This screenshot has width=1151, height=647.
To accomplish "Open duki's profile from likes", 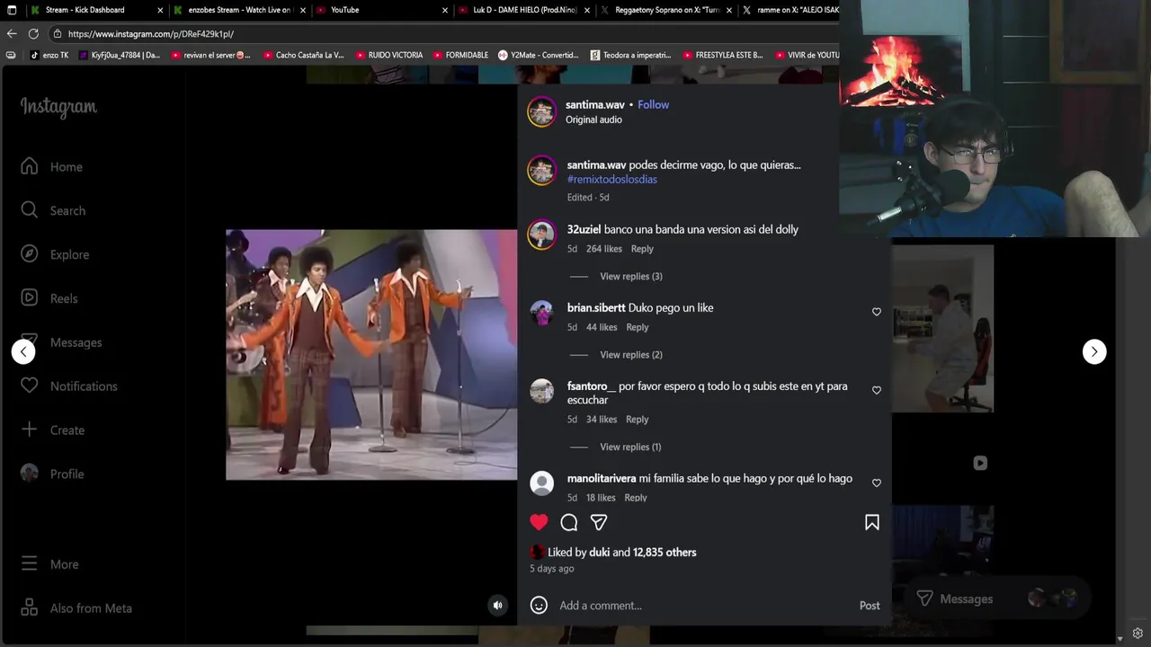I will pyautogui.click(x=600, y=553).
